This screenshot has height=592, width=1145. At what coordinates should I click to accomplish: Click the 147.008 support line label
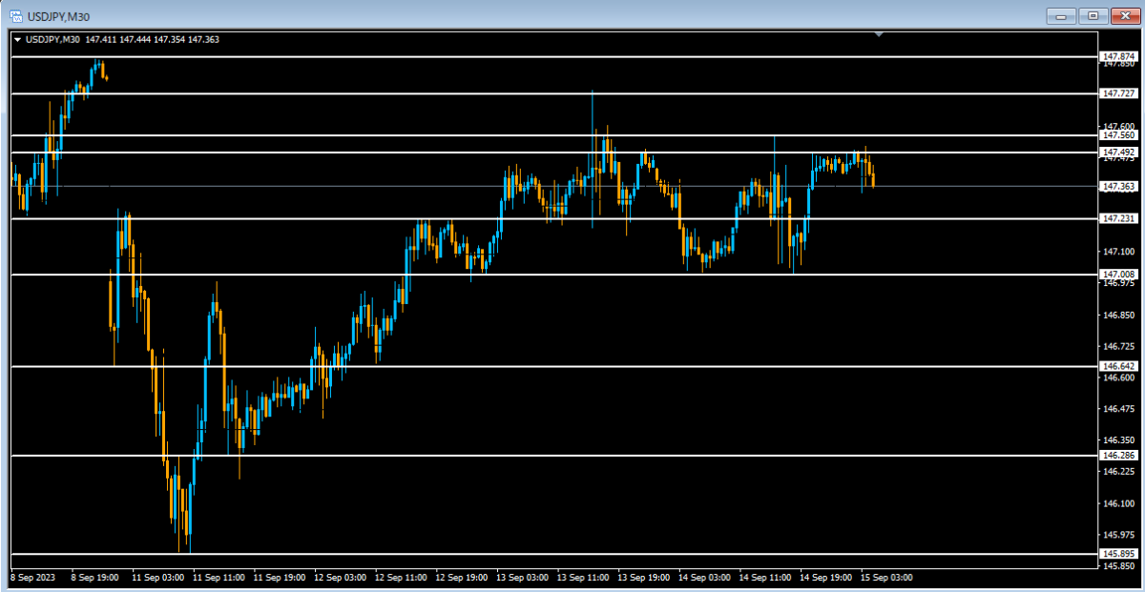[x=1118, y=274]
